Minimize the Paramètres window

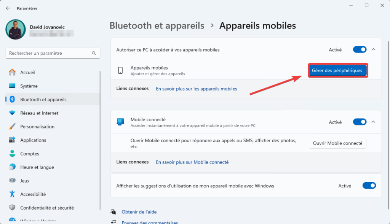coord(351,5)
